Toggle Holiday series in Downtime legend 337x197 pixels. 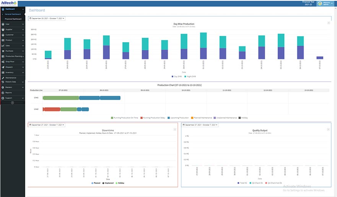120,183
